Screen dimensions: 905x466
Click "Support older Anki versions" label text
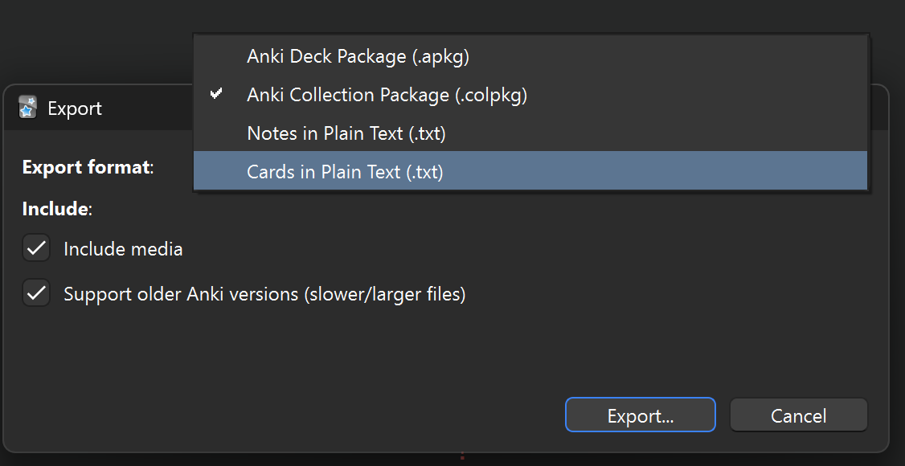click(x=181, y=294)
